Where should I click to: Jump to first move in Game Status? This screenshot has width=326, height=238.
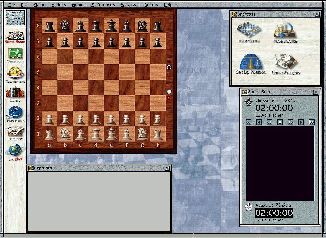pyautogui.click(x=248, y=122)
